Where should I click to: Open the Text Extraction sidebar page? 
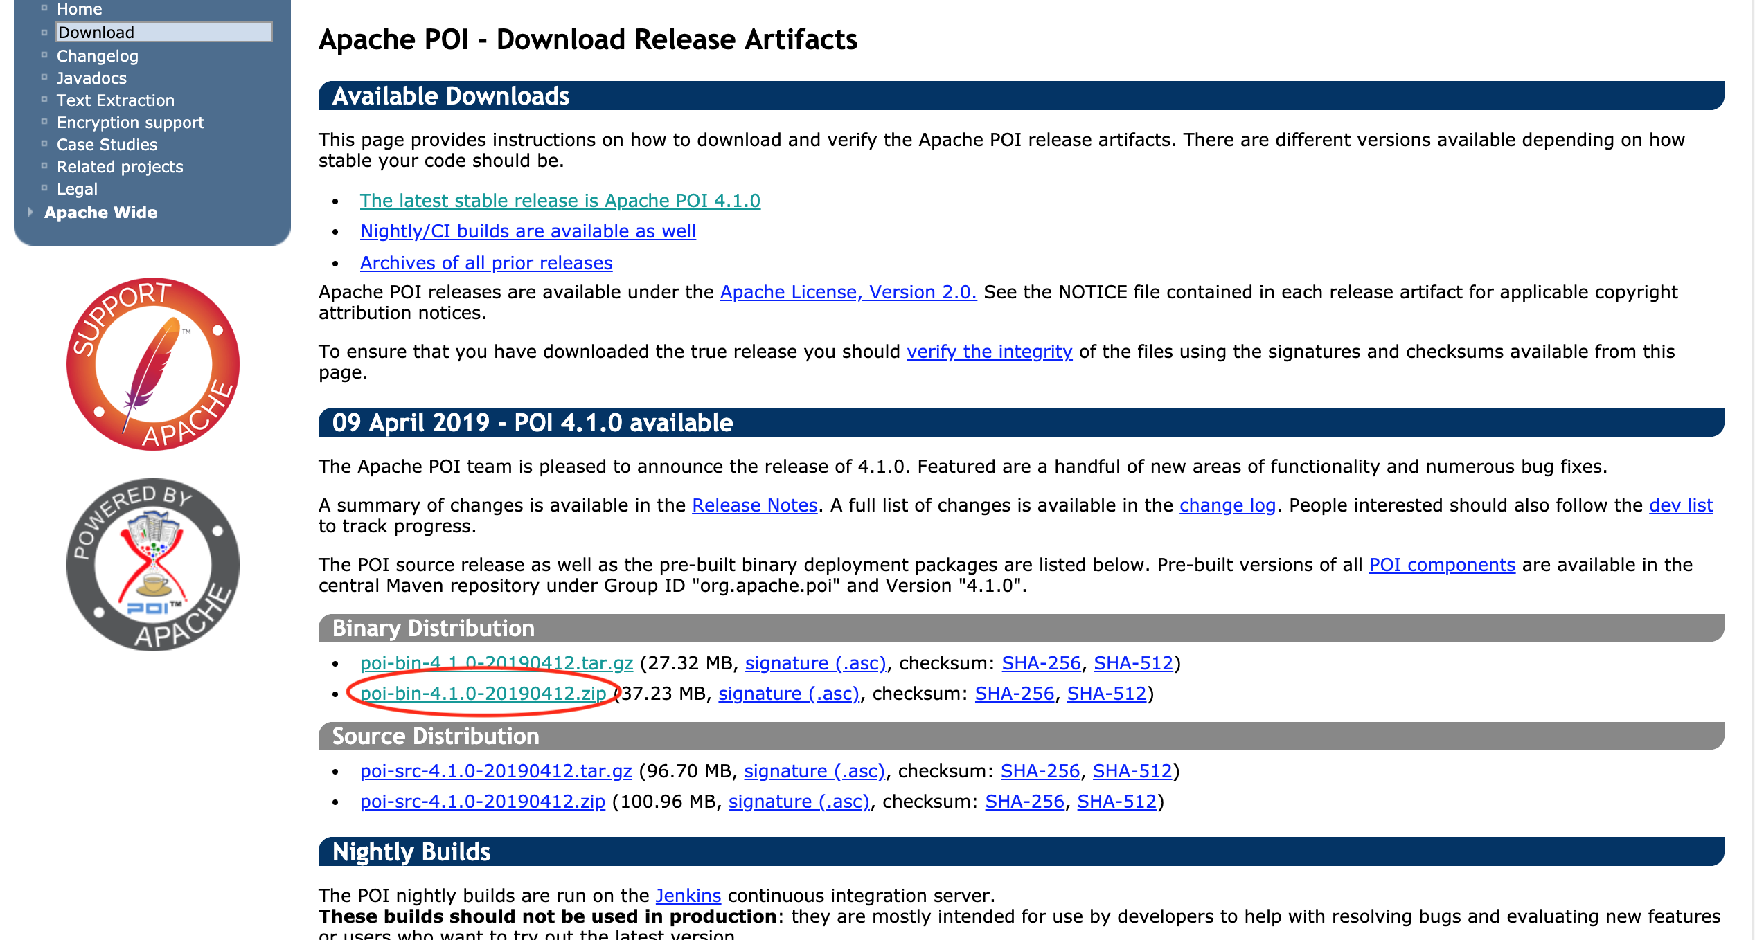point(116,100)
